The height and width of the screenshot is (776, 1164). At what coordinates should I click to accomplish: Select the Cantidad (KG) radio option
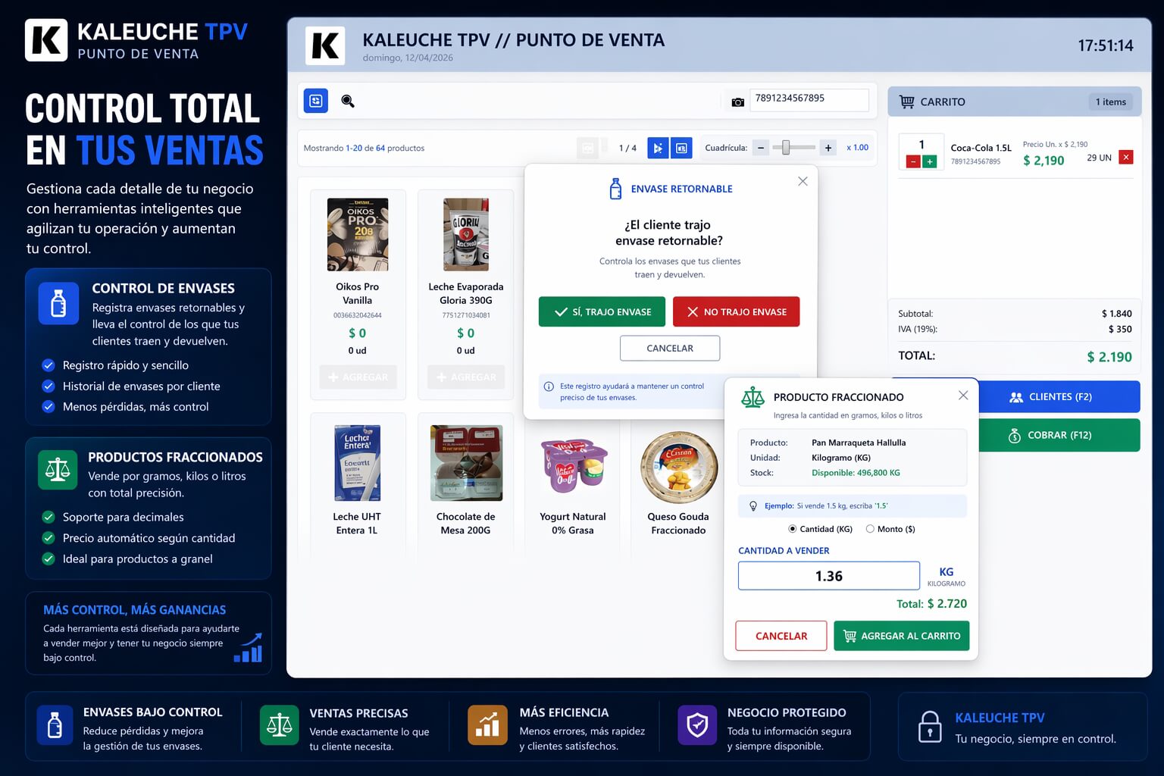point(793,529)
